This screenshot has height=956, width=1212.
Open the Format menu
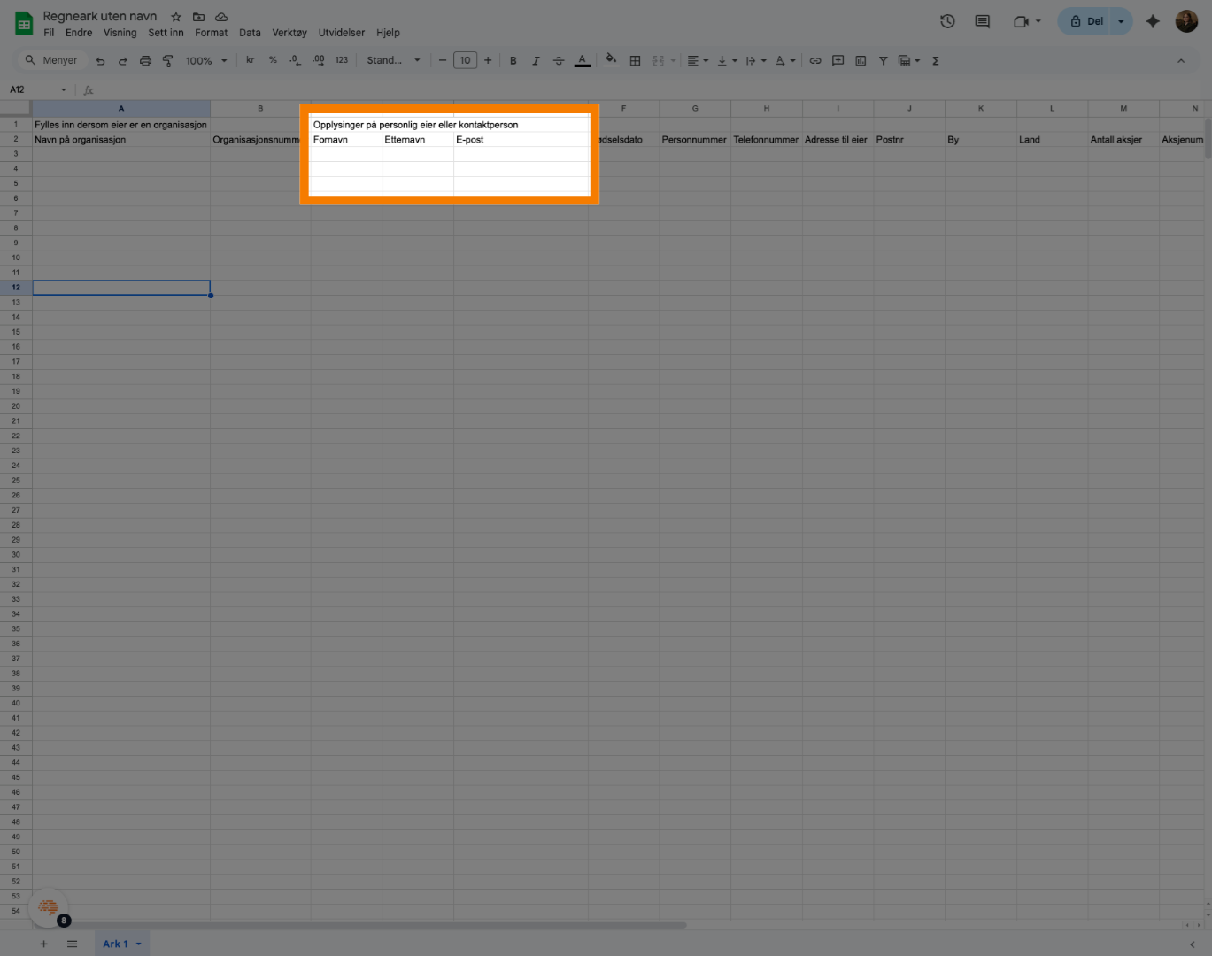(x=212, y=33)
